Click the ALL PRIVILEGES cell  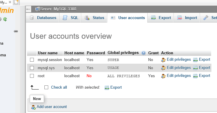(124, 76)
